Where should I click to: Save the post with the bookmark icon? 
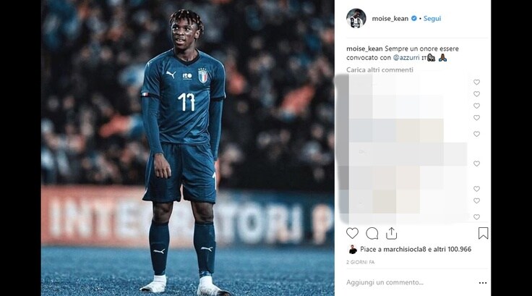pyautogui.click(x=483, y=234)
